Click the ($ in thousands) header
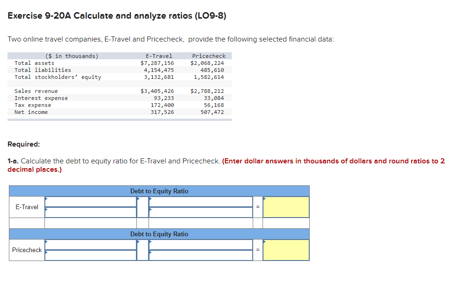Image resolution: width=469 pixels, height=289 pixels. tap(72, 56)
